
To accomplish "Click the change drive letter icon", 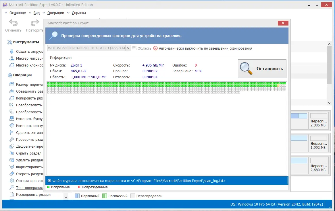I will [x=12, y=119].
